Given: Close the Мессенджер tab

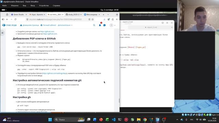Looking at the screenshot, I should pyautogui.click(x=99, y=14).
